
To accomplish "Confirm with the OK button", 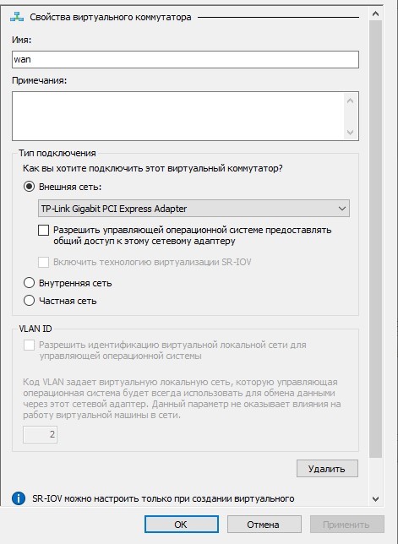I will 182,525.
